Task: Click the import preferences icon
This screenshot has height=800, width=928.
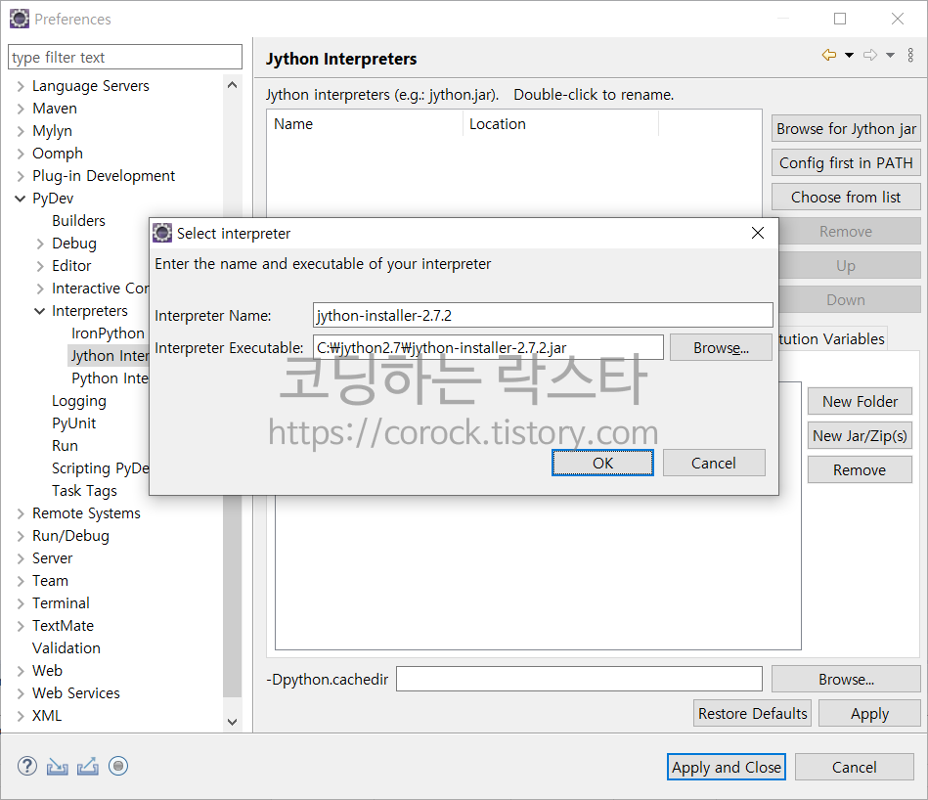Action: click(x=58, y=767)
